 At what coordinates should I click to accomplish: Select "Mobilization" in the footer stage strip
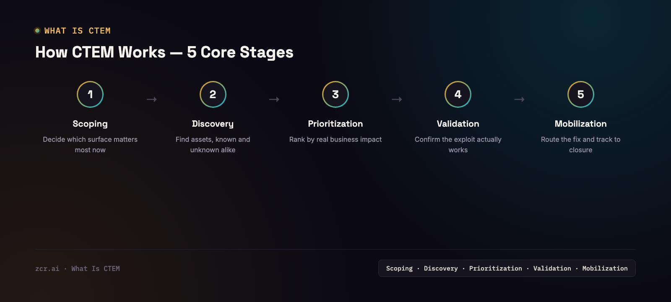[605, 268]
